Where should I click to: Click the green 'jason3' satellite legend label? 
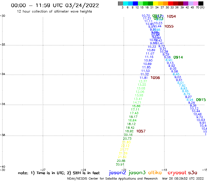click(137, 173)
